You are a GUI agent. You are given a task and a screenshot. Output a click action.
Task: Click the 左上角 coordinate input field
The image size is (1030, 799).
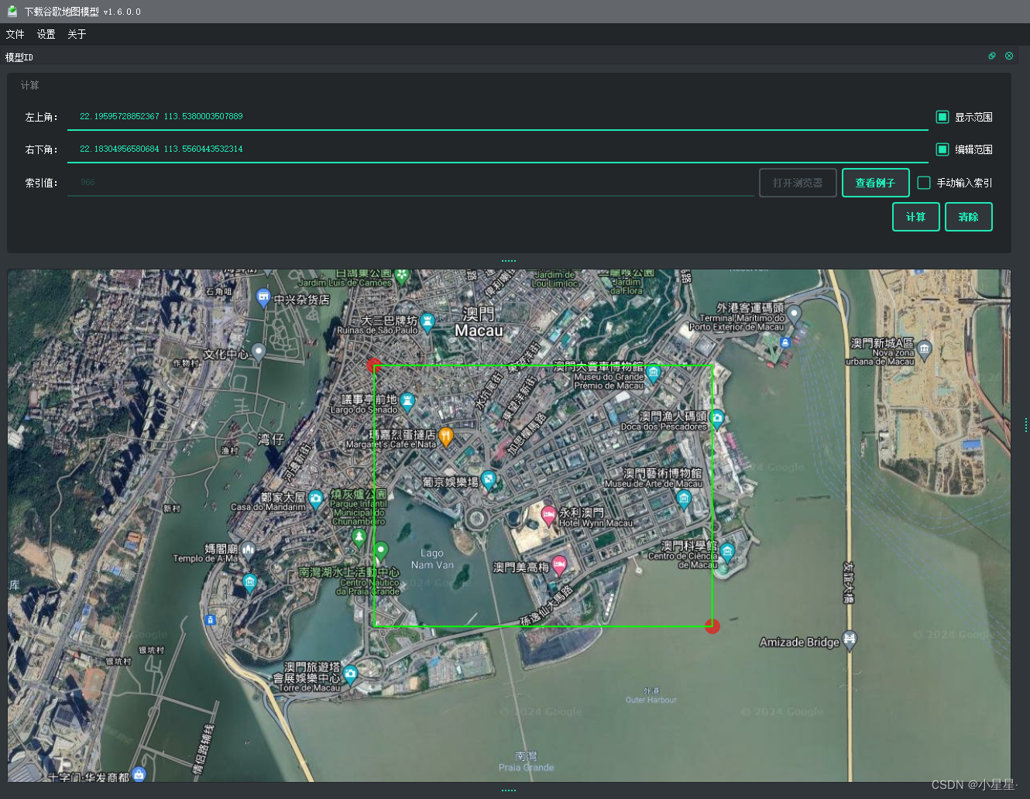[498, 117]
